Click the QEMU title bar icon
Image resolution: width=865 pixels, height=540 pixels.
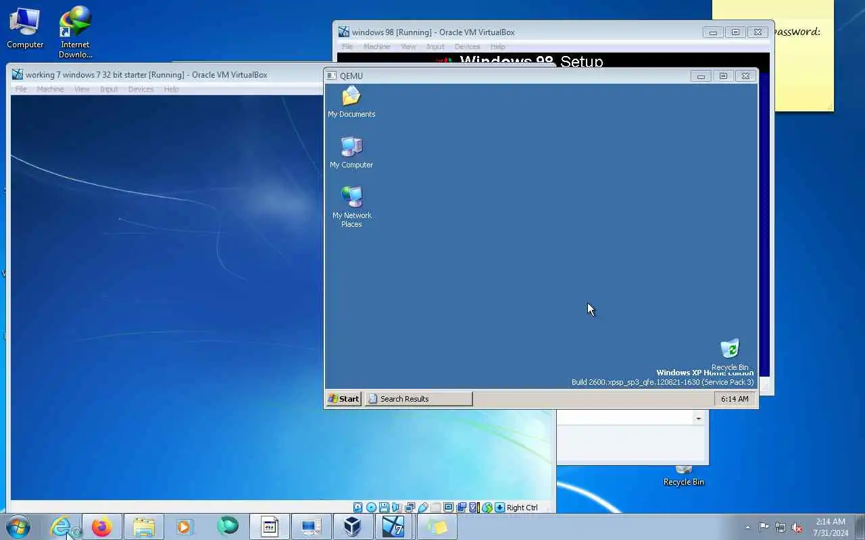point(331,76)
